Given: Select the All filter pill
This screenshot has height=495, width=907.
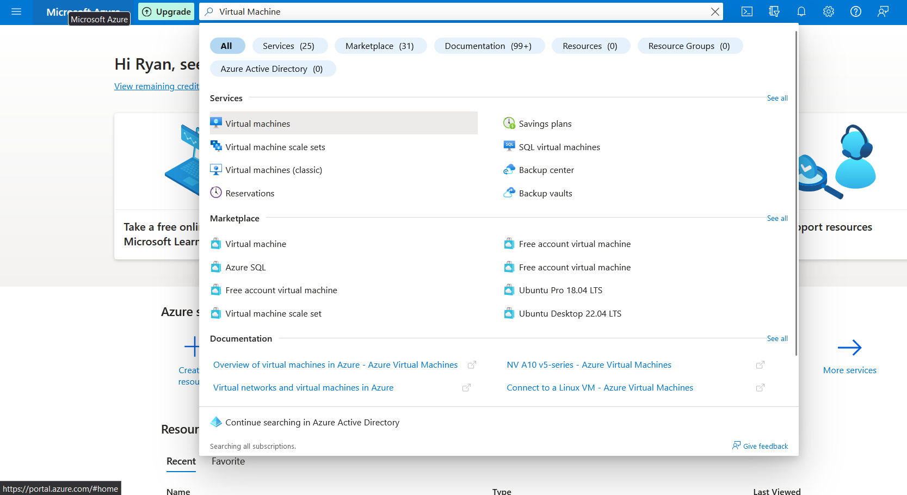Looking at the screenshot, I should [x=227, y=46].
